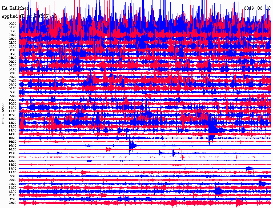This screenshot has height=208, width=273.
Task: Select the 04:00 time label
Action: pos(12,54)
